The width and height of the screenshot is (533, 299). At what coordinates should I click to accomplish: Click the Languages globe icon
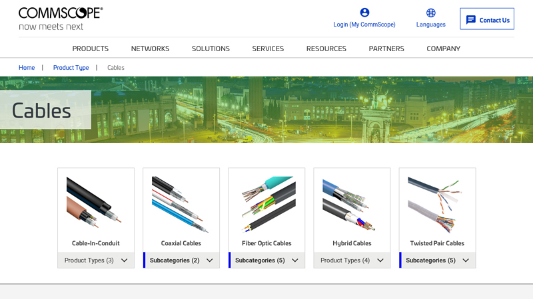tap(431, 13)
